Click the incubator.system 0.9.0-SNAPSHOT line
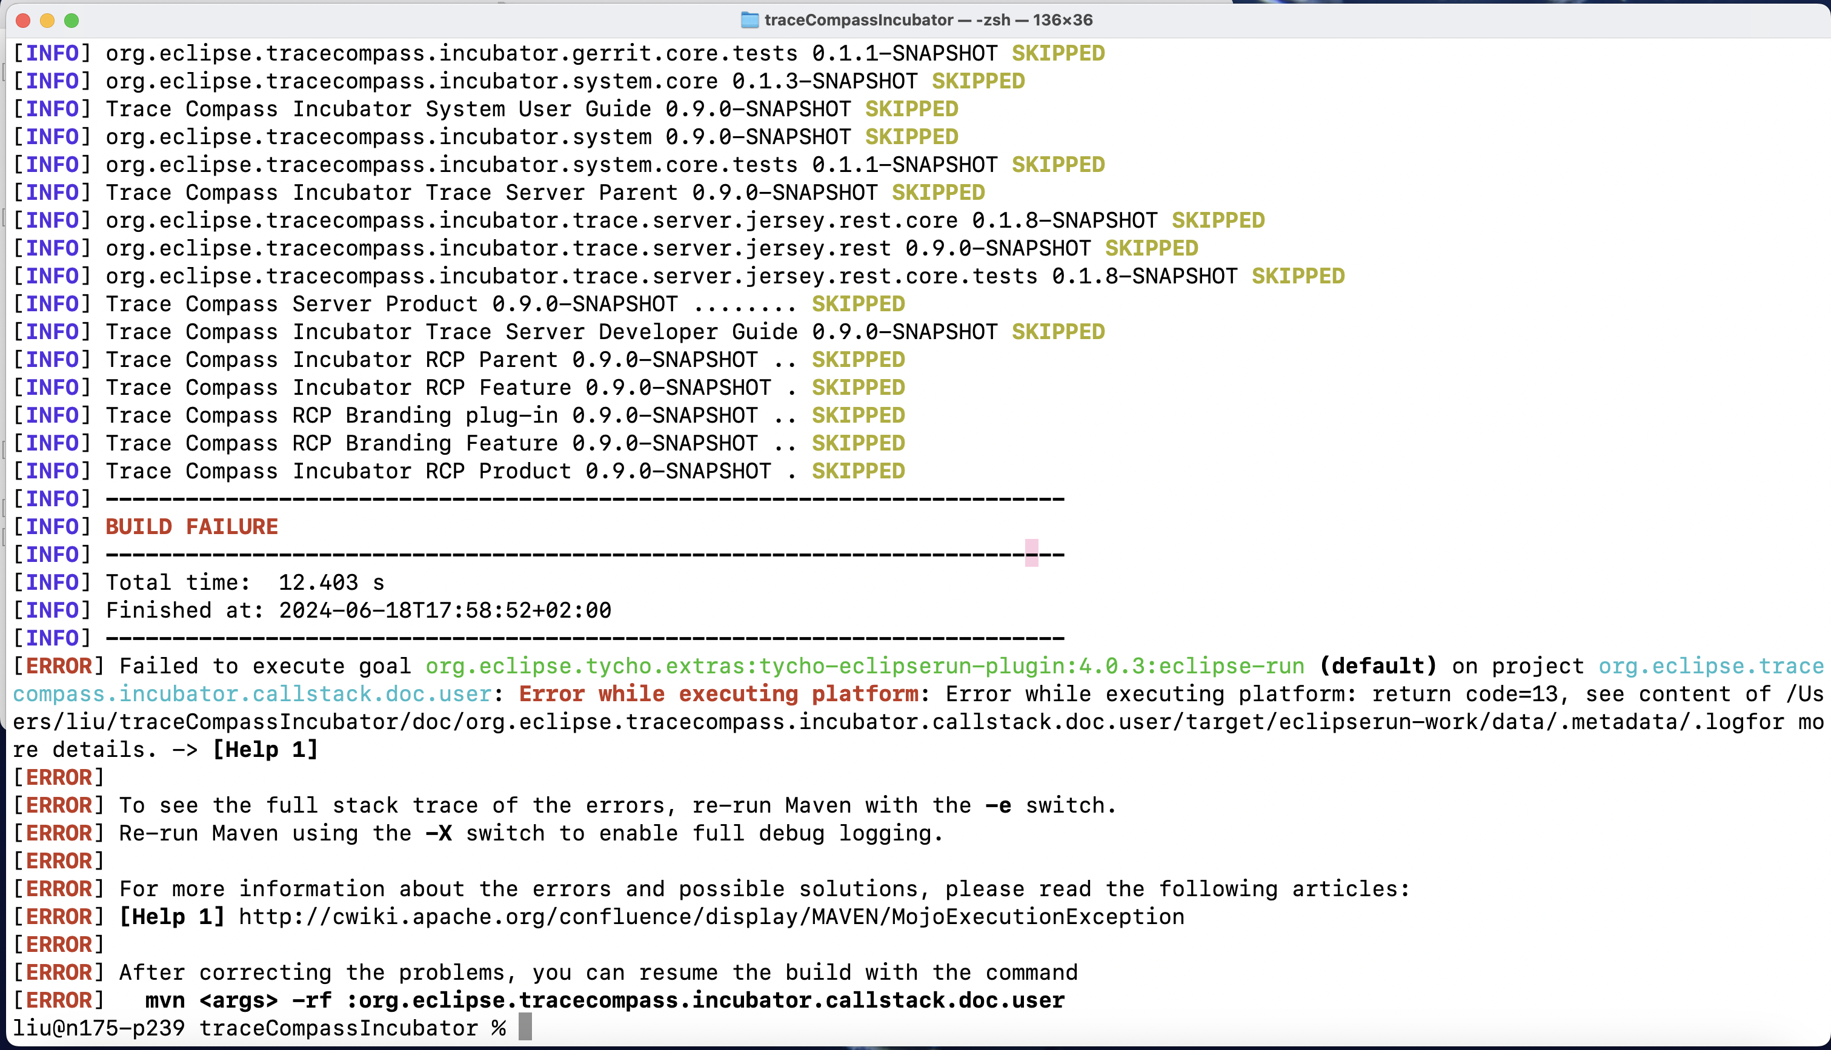Screen dimensions: 1831x1050 click(485, 137)
